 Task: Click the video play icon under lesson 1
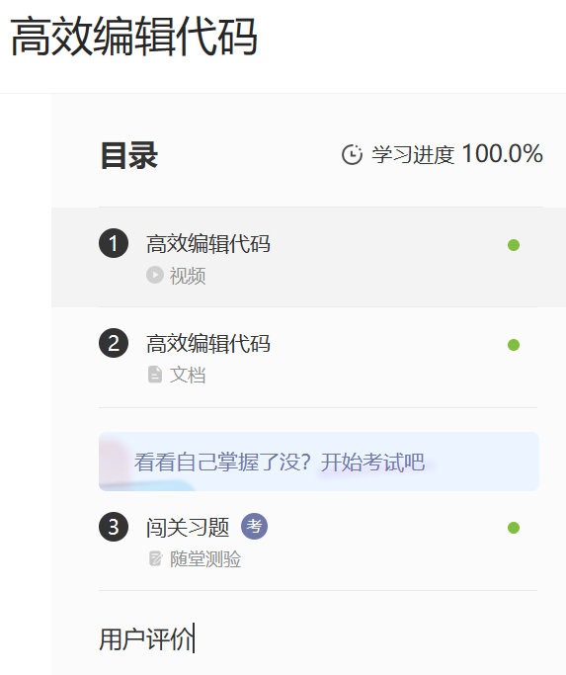tap(154, 275)
